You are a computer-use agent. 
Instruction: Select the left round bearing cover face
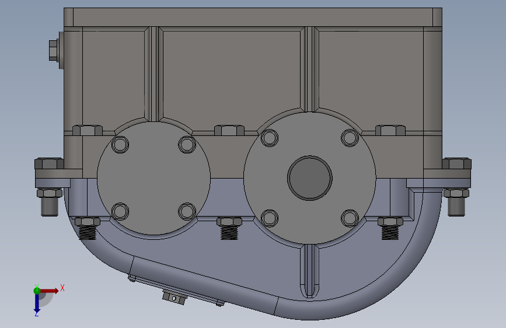click(x=153, y=178)
